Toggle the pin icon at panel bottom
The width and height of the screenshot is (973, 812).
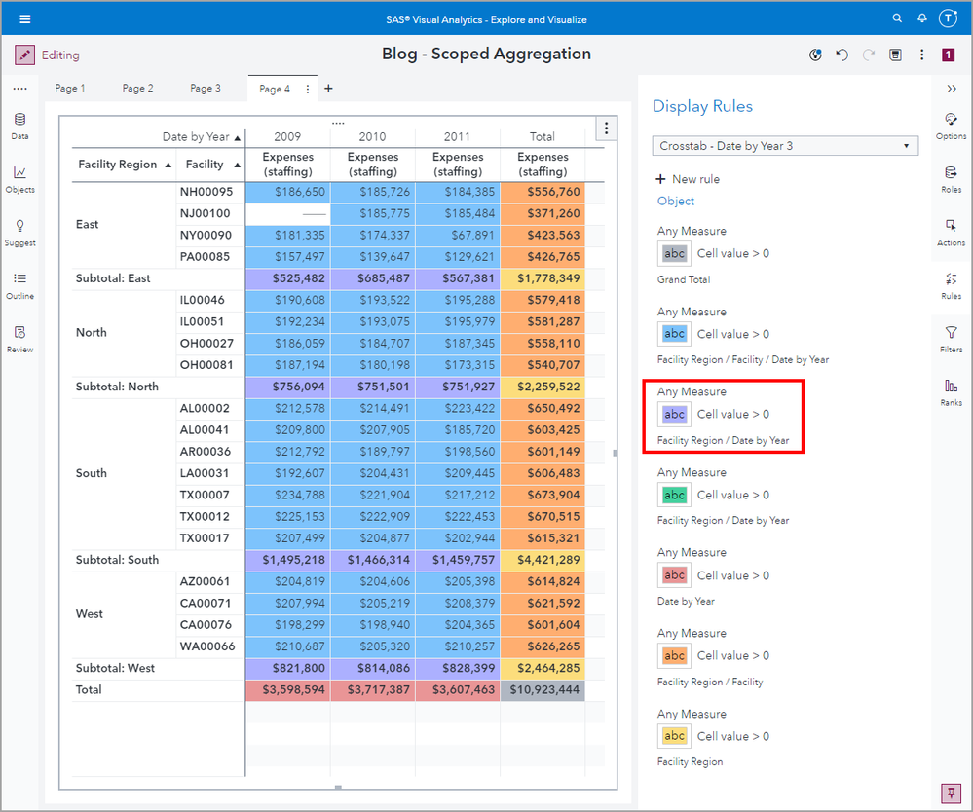(x=949, y=792)
